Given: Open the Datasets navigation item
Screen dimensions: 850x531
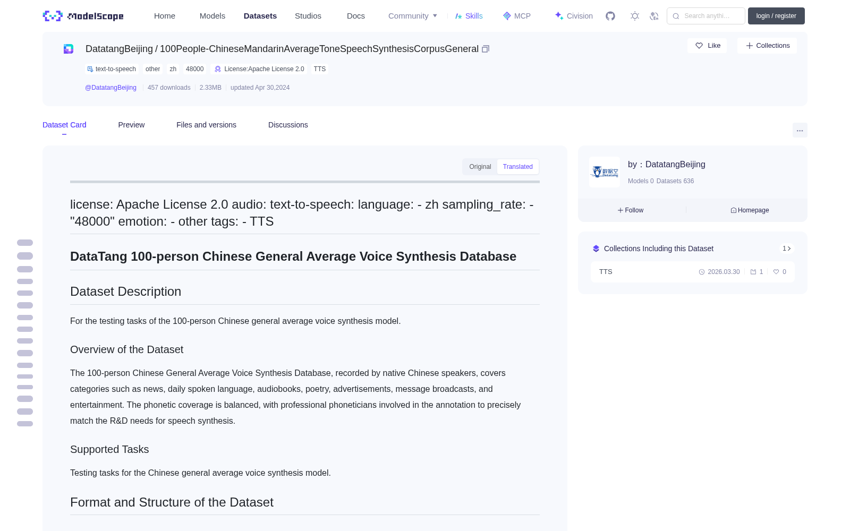Looking at the screenshot, I should (x=260, y=16).
